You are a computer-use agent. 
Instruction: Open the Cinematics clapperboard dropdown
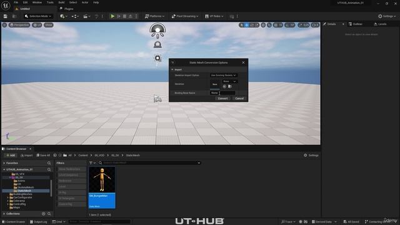click(x=87, y=16)
